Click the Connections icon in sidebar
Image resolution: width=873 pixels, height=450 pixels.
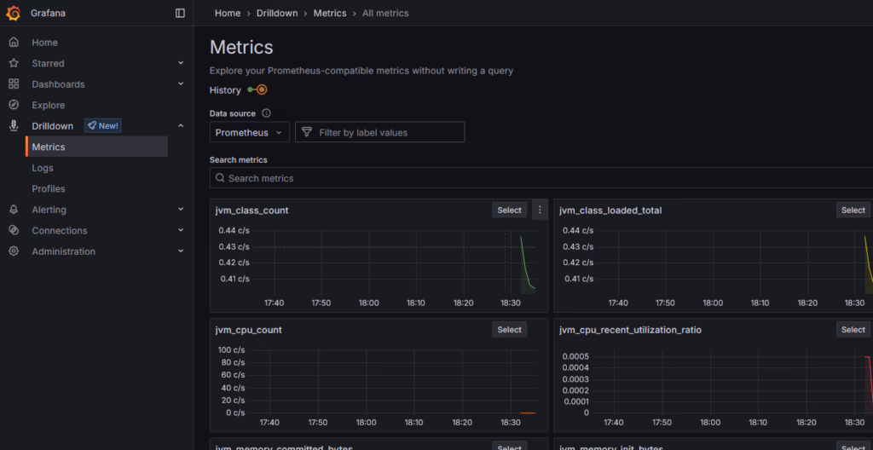click(14, 231)
